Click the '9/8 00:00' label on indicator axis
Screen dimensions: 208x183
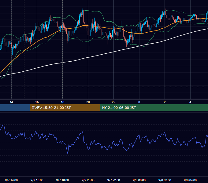(139, 180)
